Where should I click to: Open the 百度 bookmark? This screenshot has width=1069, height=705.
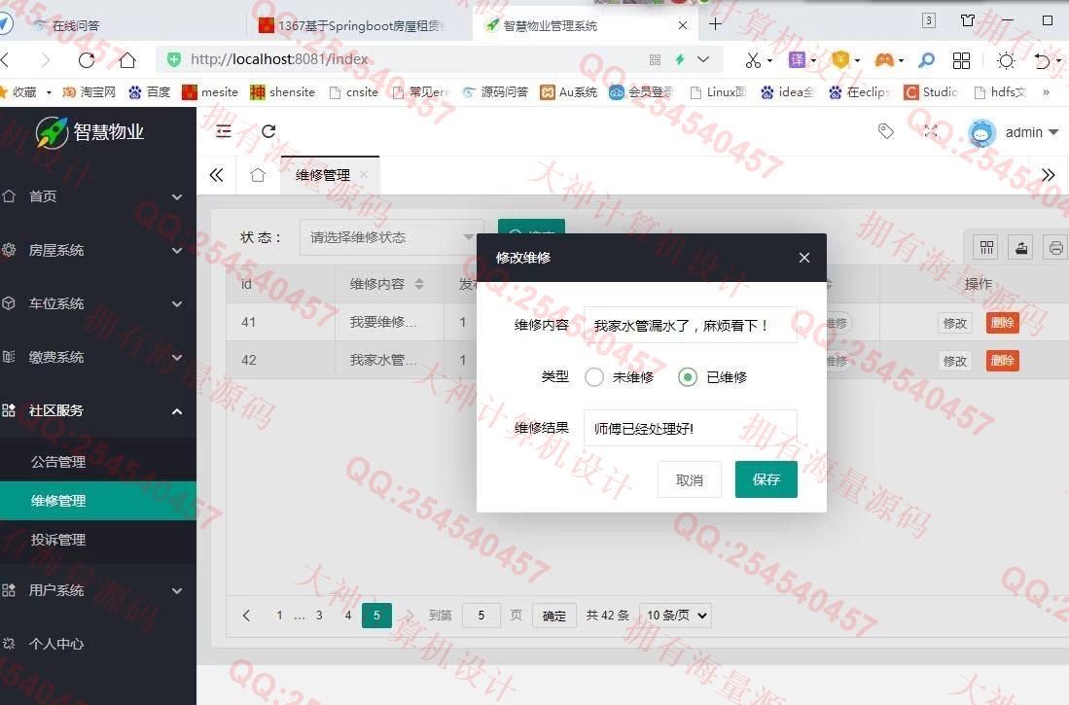[149, 92]
